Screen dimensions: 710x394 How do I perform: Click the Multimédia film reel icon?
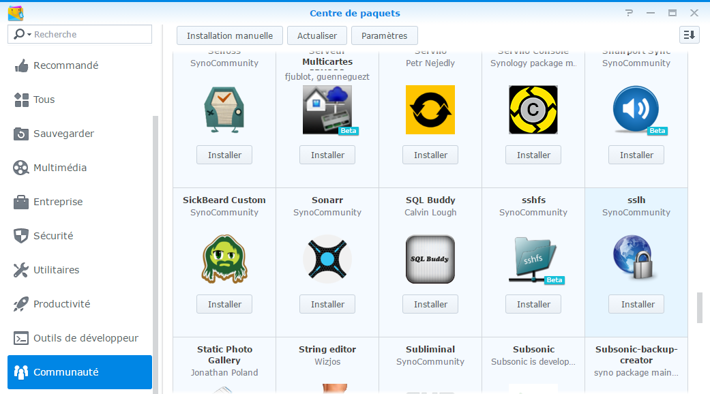pyautogui.click(x=21, y=168)
